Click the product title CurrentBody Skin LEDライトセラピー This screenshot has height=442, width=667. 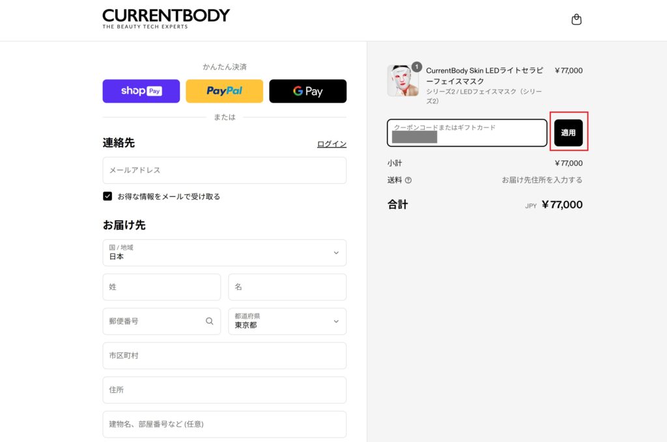click(485, 75)
